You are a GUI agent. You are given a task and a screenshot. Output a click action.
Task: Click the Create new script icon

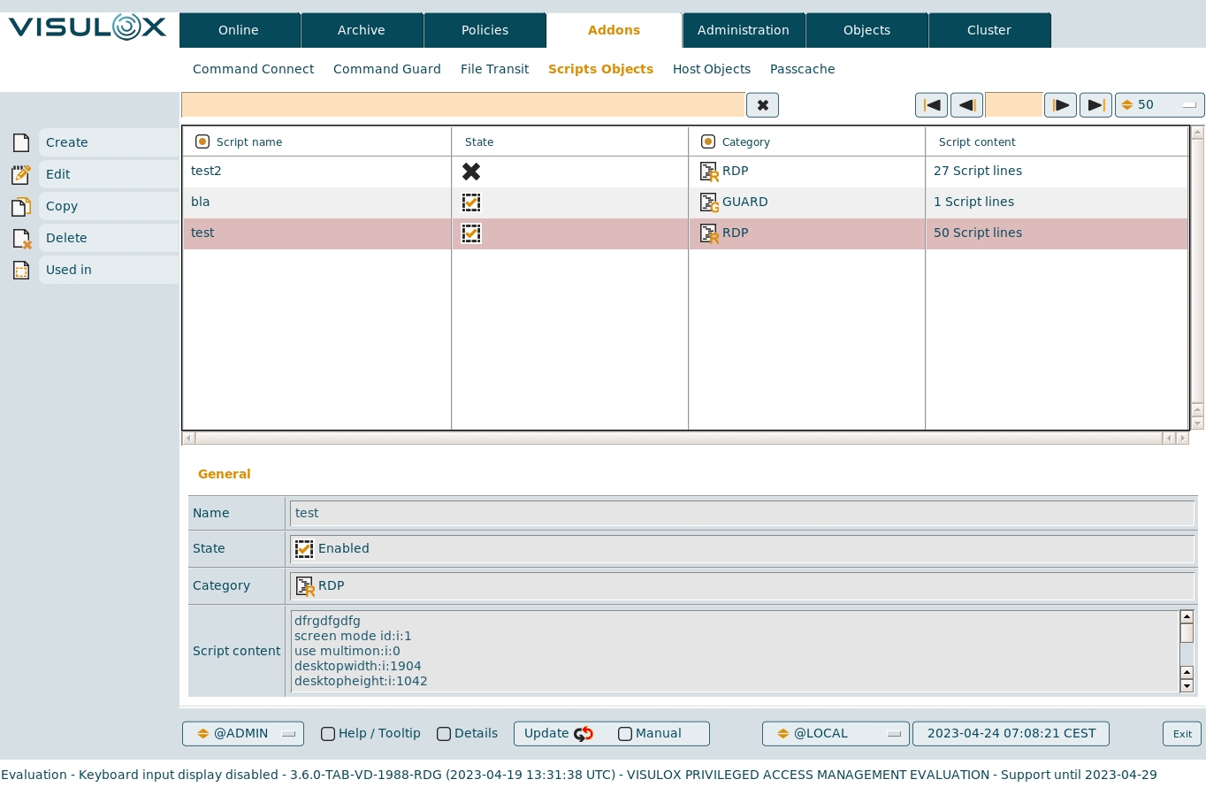[21, 142]
